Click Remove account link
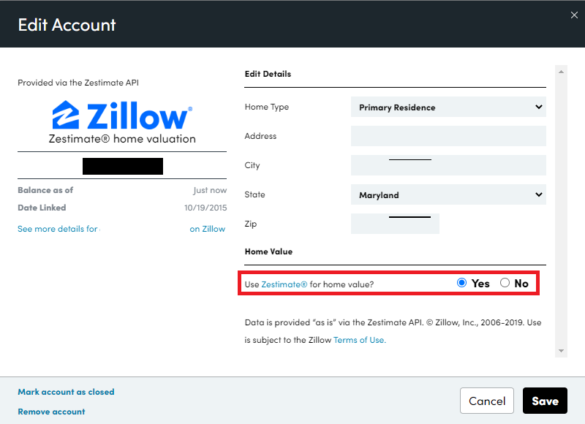Screen dimensions: 585x424 coord(51,412)
